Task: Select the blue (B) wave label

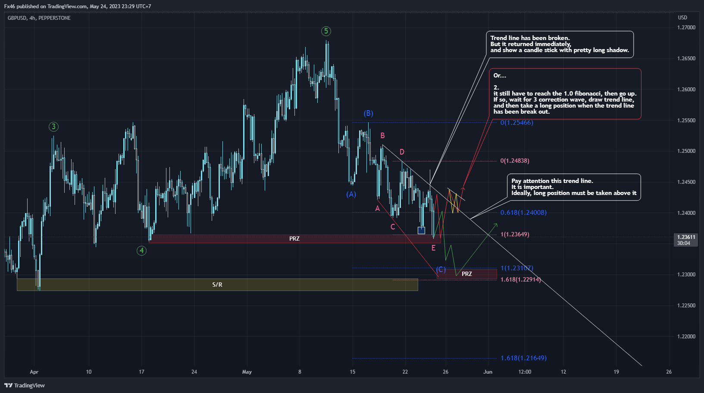Action: click(368, 113)
